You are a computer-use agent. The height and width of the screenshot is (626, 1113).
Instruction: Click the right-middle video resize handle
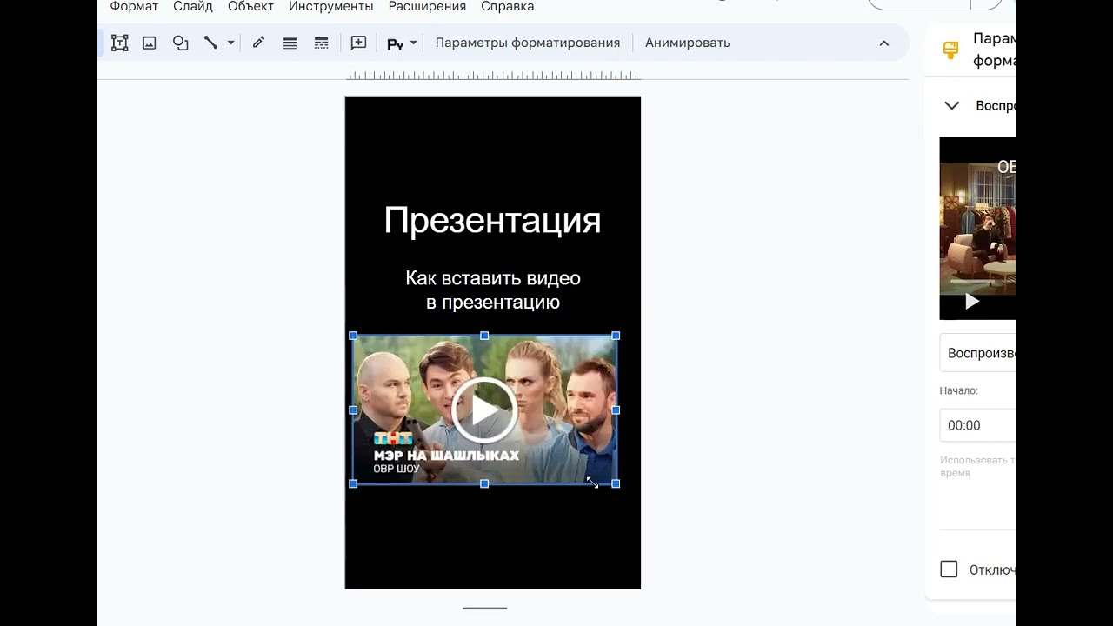tap(616, 410)
